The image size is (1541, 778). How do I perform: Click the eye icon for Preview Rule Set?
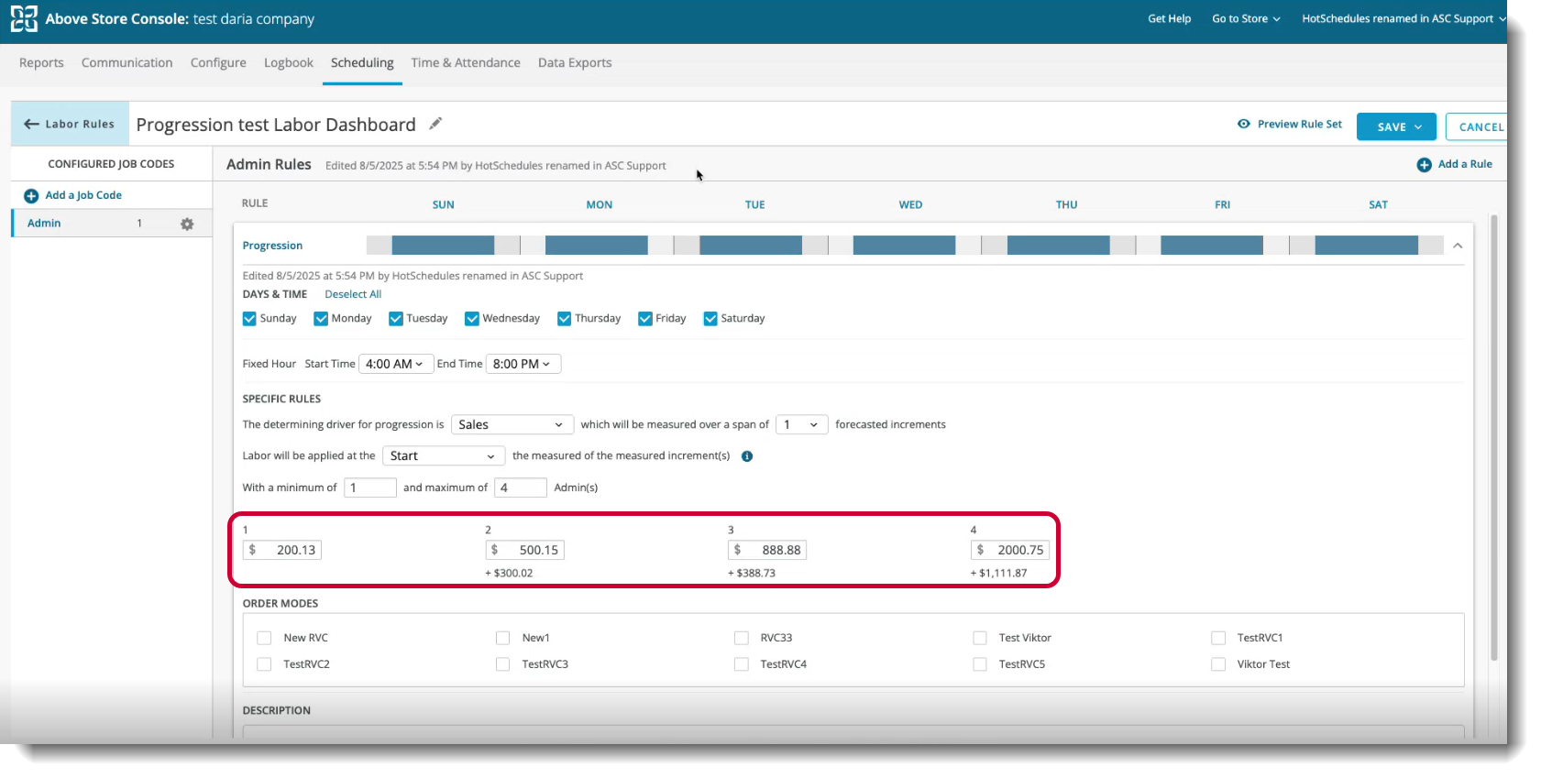click(1244, 124)
